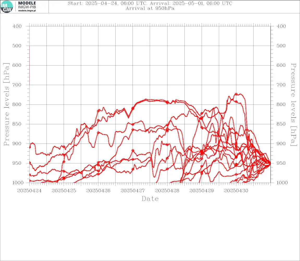The image size is (300, 261).
Task: Click the MODELE heading text
Action: tap(27, 3)
